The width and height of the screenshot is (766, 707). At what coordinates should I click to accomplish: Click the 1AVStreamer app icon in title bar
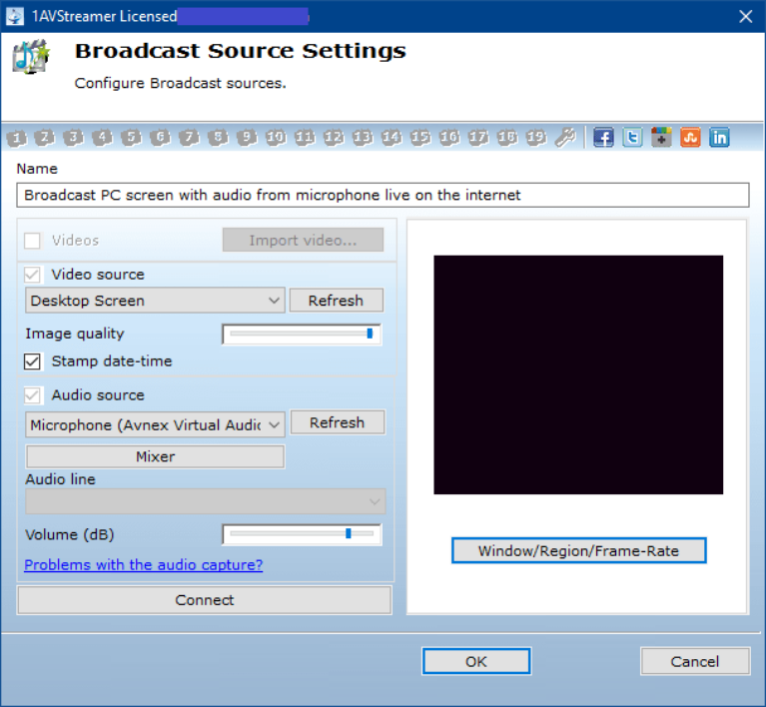15,16
